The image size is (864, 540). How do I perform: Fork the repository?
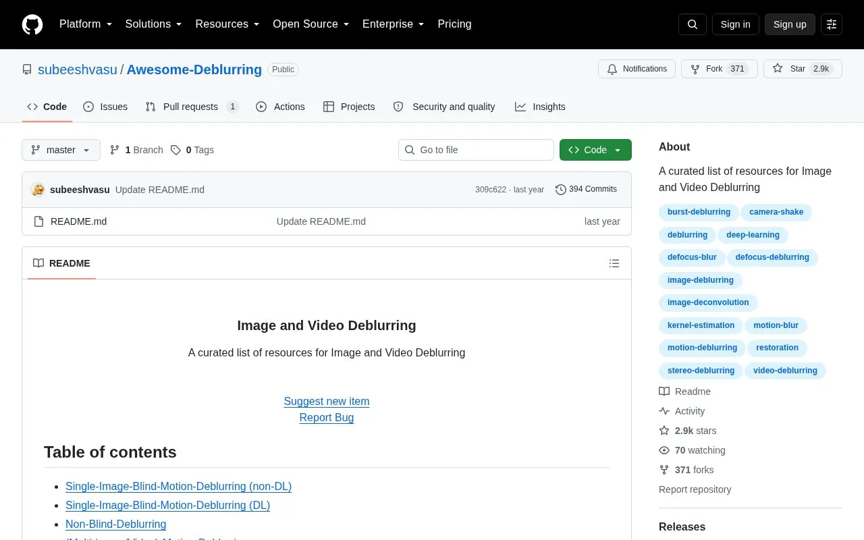click(720, 69)
